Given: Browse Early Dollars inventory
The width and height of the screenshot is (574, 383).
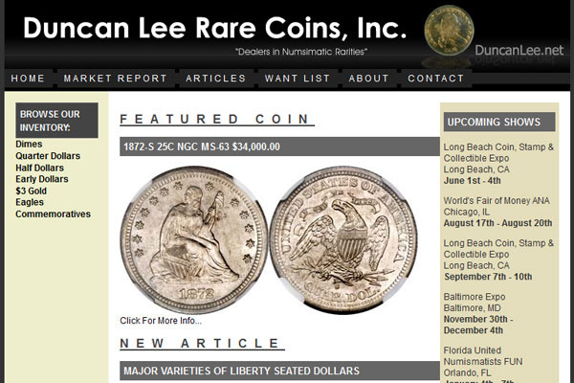Looking at the screenshot, I should [42, 179].
